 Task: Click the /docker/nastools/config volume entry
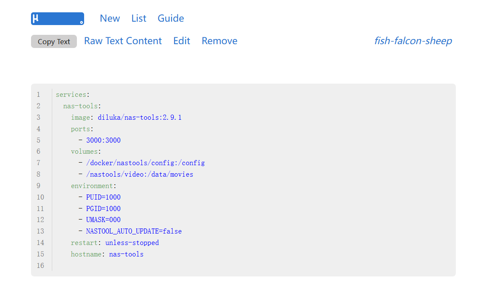145,163
